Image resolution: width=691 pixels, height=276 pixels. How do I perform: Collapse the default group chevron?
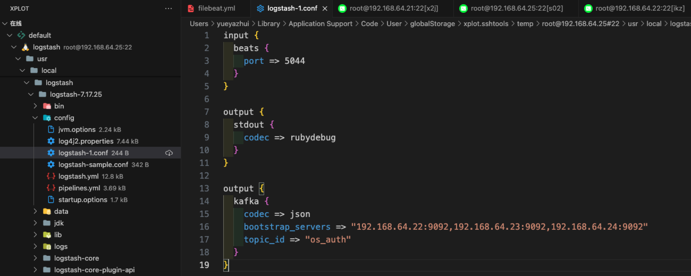(x=10, y=35)
